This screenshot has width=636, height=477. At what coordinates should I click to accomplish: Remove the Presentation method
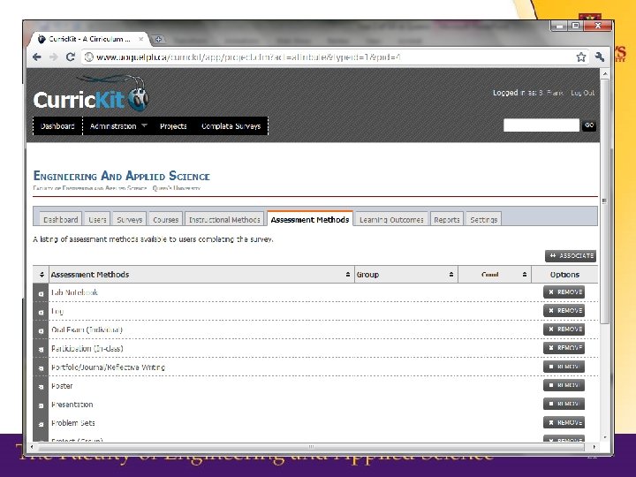(x=564, y=404)
